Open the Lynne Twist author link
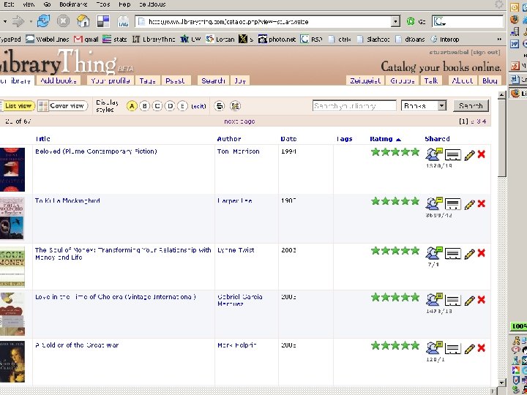Image resolution: width=527 pixels, height=395 pixels. pyautogui.click(x=236, y=250)
